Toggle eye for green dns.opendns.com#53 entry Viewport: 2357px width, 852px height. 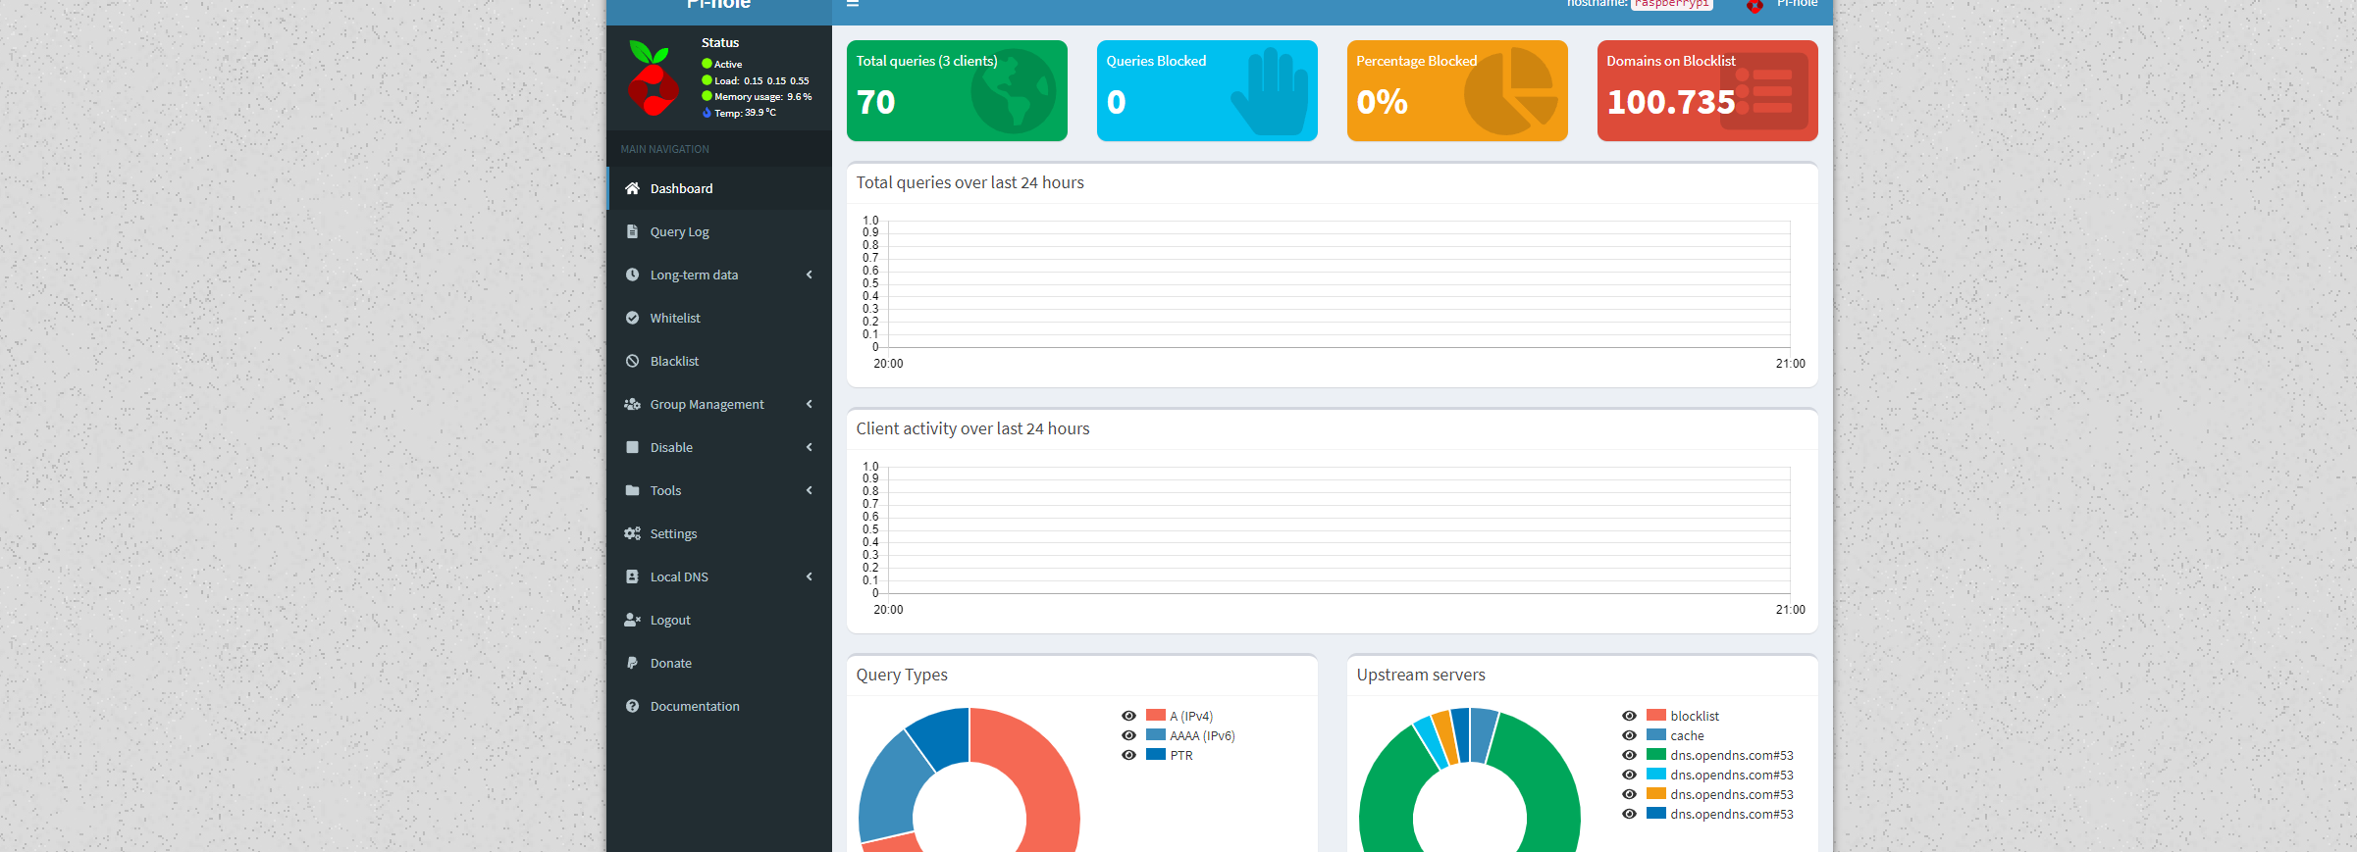[1629, 755]
